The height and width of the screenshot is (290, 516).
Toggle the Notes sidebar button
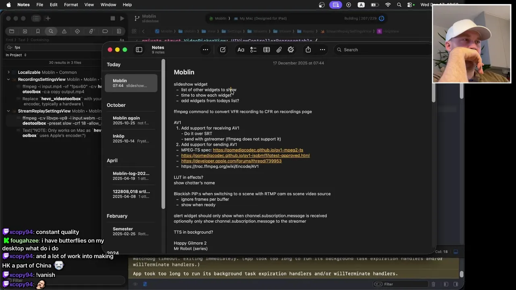[139, 50]
